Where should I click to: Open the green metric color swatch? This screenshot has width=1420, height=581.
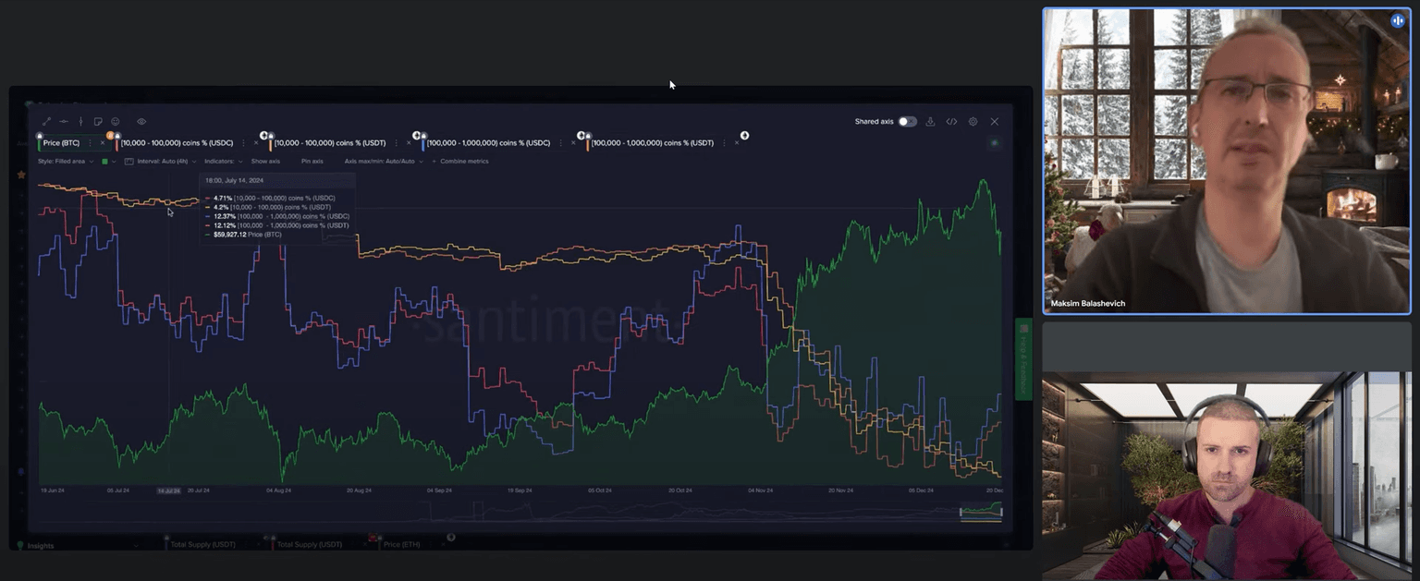104,162
